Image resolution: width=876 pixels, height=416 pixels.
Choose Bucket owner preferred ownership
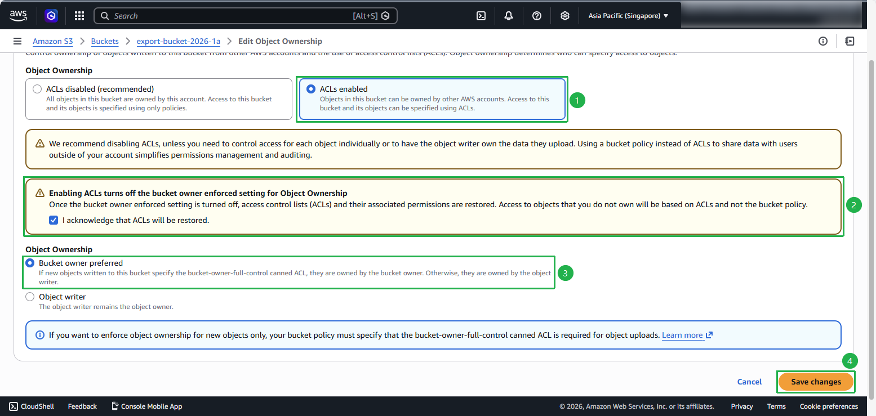pos(30,263)
